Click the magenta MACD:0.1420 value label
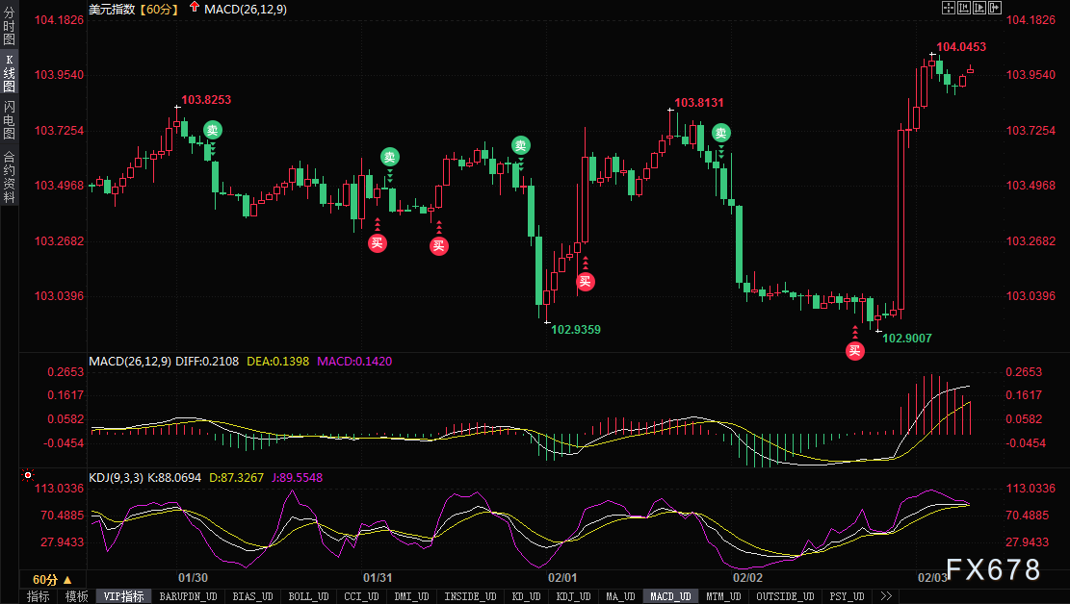This screenshot has height=604, width=1070. (354, 362)
